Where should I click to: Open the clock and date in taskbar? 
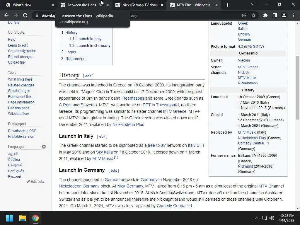tap(286, 218)
